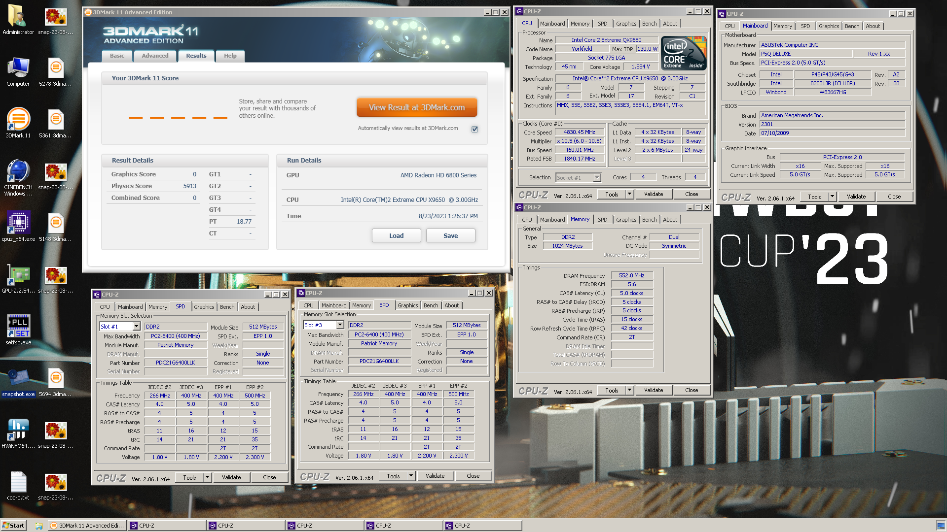Open snap-23-08 image beside coord.txt icon
Image resolution: width=947 pixels, height=532 pixels.
56,486
